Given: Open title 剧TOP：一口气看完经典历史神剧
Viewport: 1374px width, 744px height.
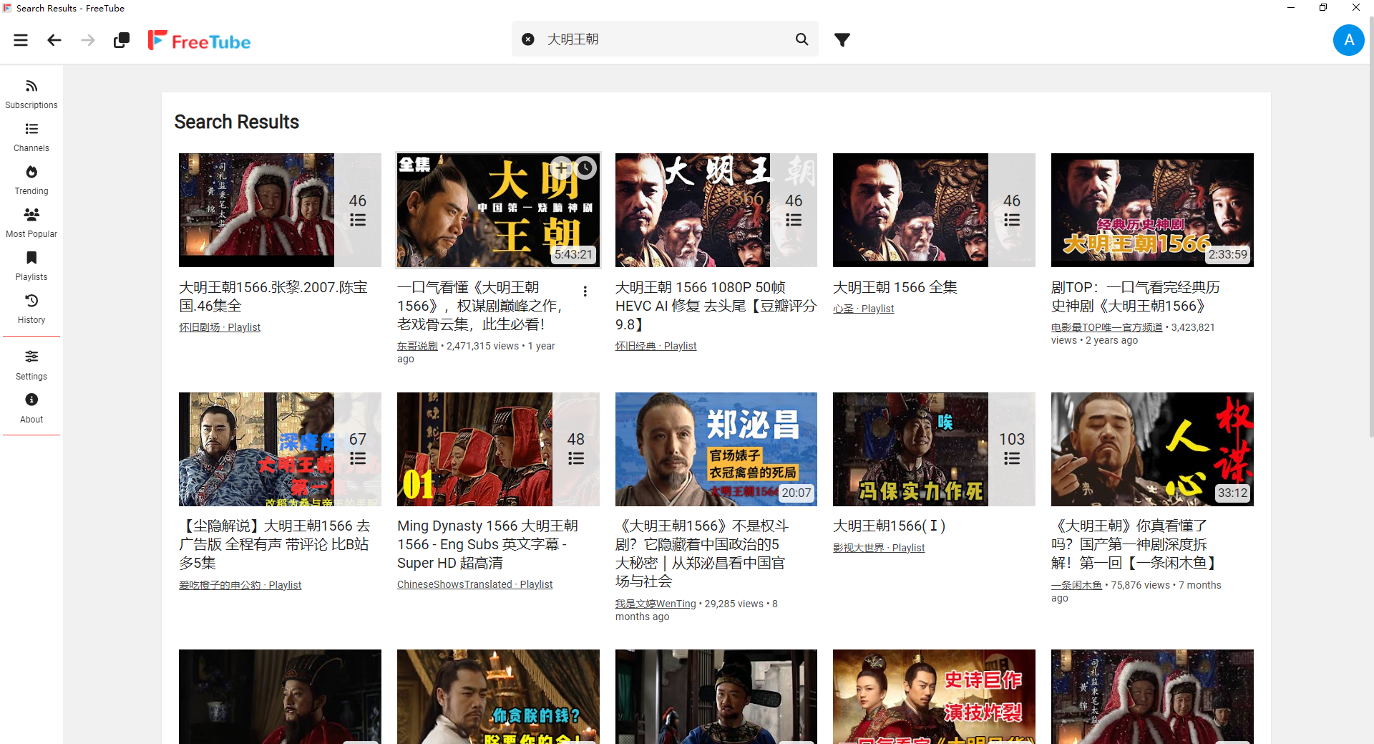Looking at the screenshot, I should (x=1136, y=296).
